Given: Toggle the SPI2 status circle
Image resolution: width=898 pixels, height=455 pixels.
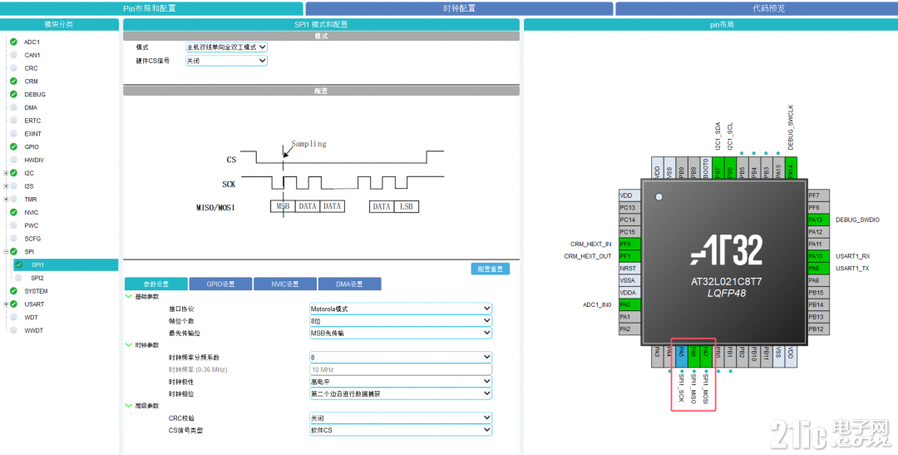Looking at the screenshot, I should 18,278.
